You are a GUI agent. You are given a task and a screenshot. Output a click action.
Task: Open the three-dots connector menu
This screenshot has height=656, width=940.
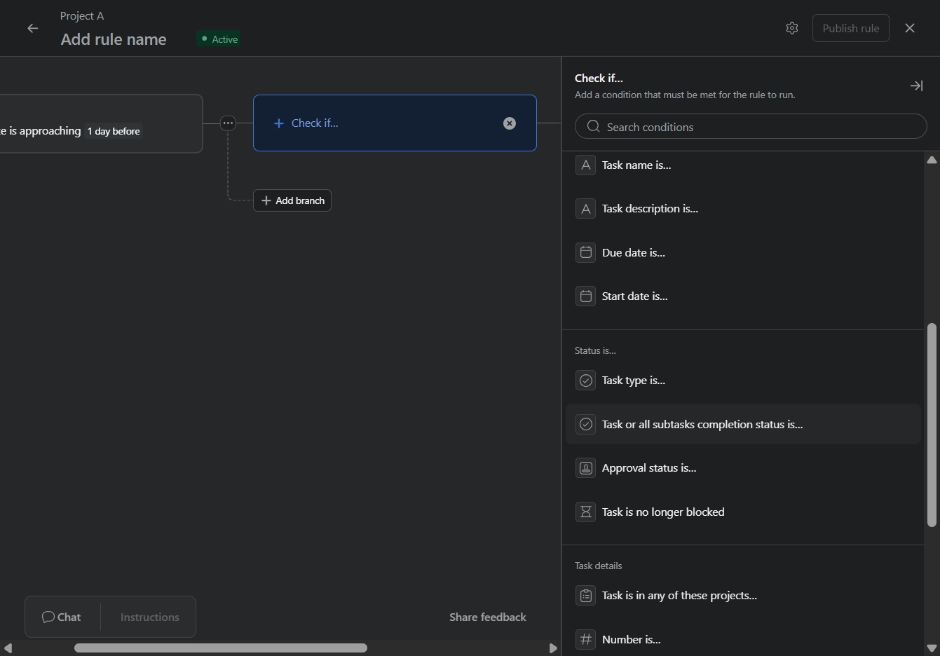[228, 123]
